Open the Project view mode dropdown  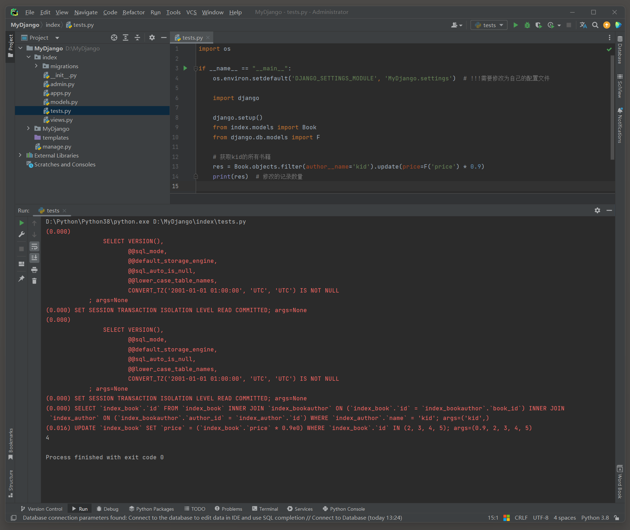57,38
